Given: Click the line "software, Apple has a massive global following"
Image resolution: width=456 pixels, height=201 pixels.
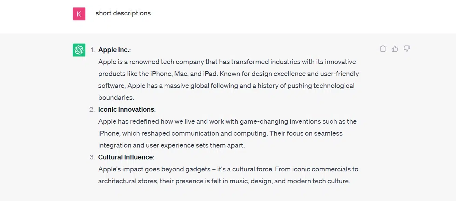Looking at the screenshot, I should [226, 86].
